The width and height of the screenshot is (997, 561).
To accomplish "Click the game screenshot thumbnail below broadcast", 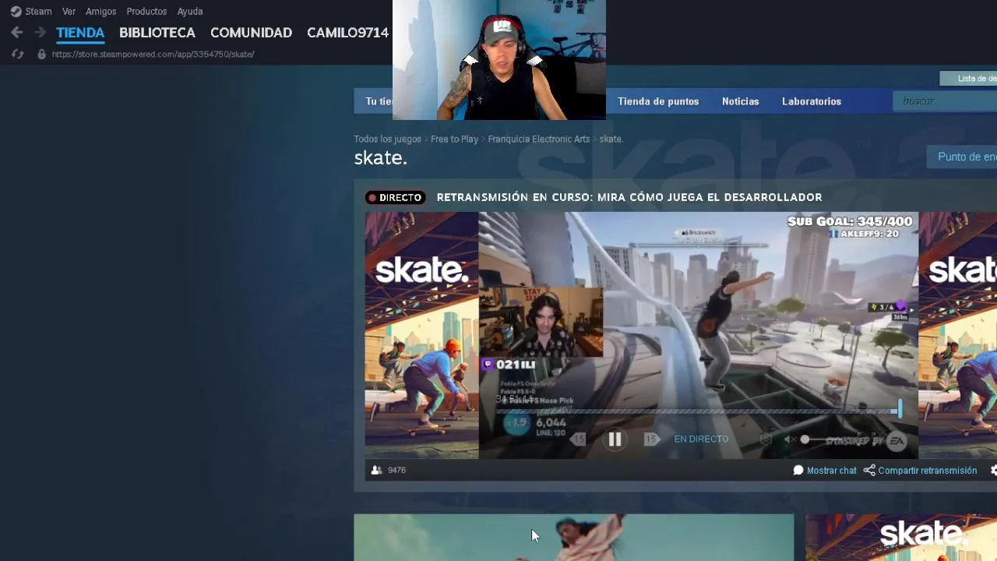I will (x=574, y=538).
